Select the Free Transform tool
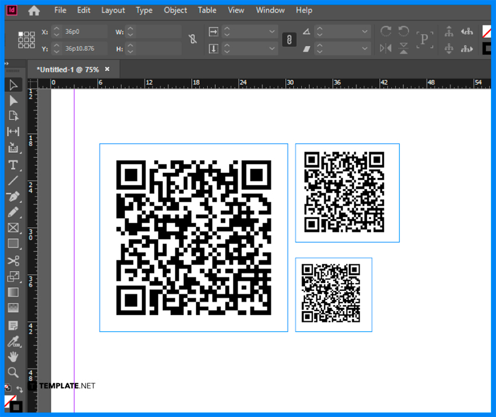 tap(14, 276)
